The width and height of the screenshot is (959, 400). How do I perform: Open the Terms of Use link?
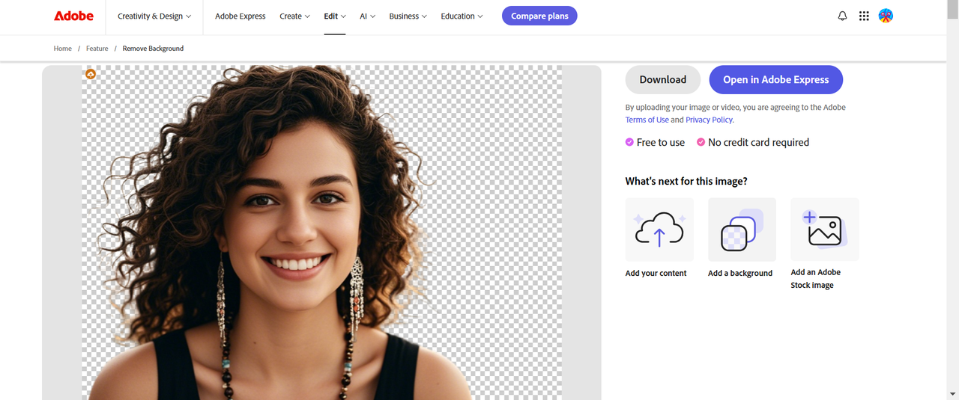pos(647,120)
